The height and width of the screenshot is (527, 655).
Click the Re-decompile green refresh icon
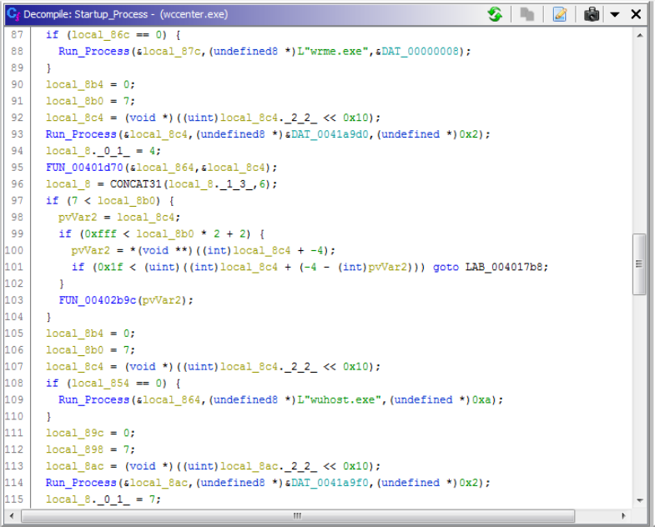point(495,14)
